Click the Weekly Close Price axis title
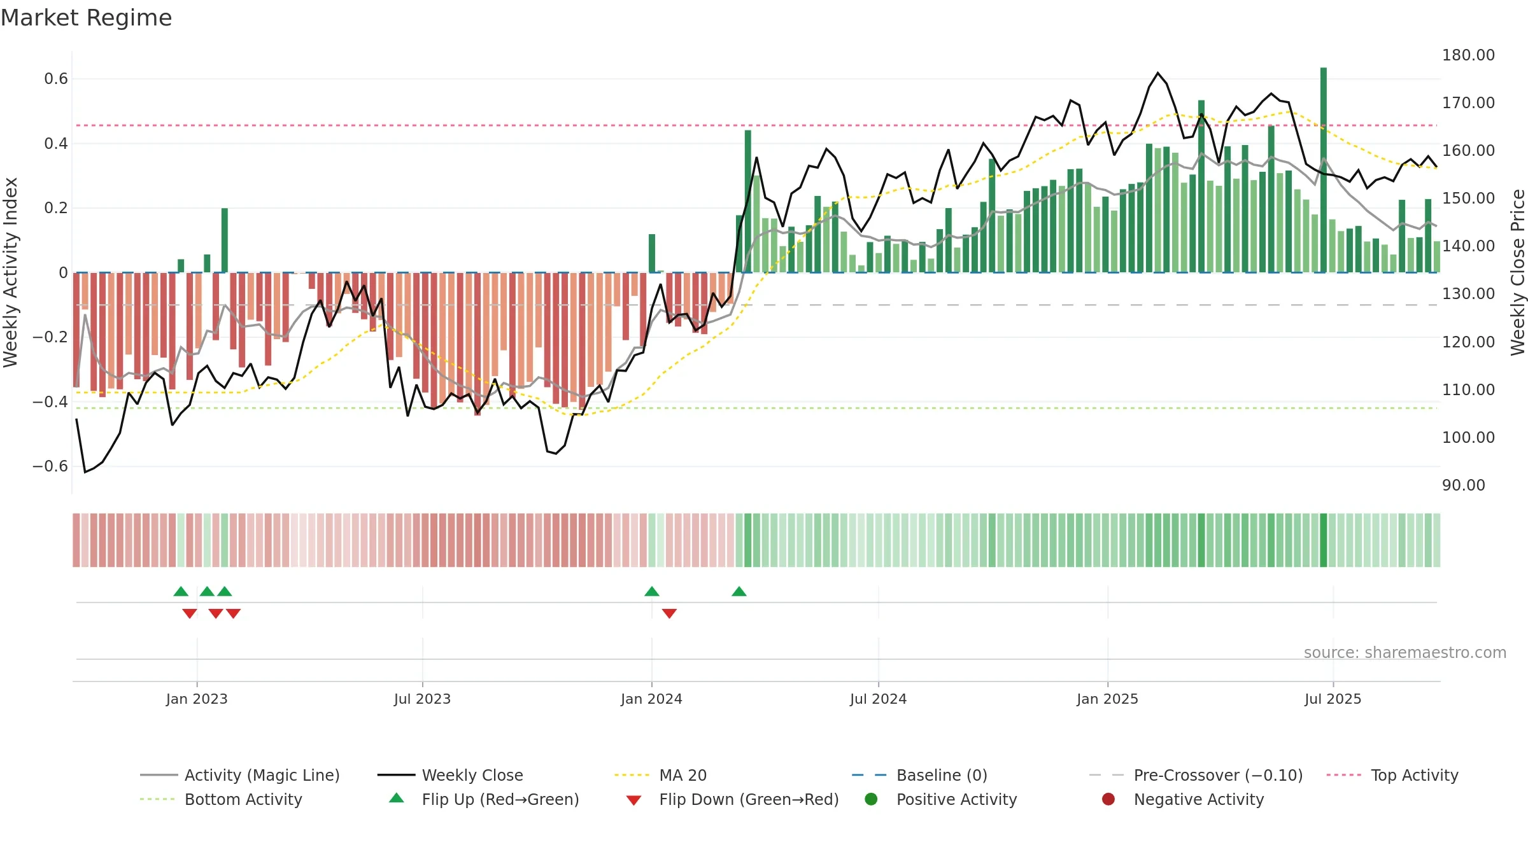The height and width of the screenshot is (859, 1528). tap(1518, 272)
